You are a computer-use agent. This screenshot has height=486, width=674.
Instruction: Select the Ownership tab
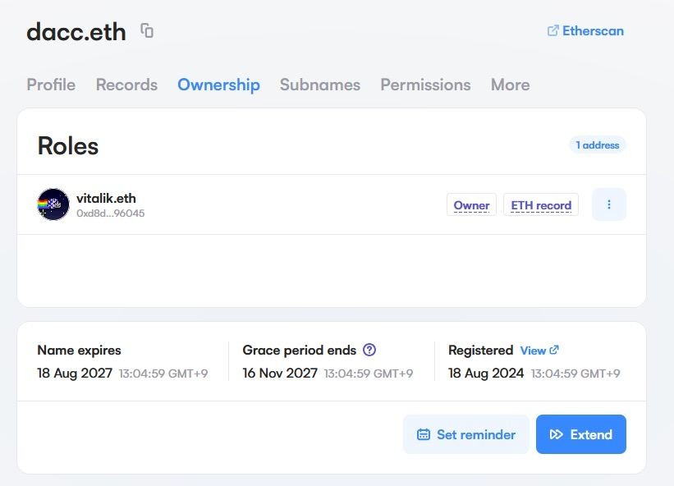(218, 85)
